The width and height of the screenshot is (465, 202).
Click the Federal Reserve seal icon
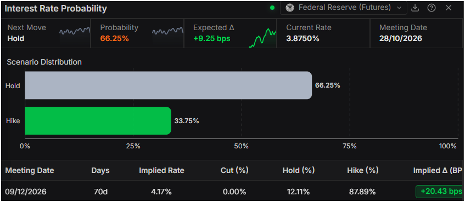(x=290, y=8)
